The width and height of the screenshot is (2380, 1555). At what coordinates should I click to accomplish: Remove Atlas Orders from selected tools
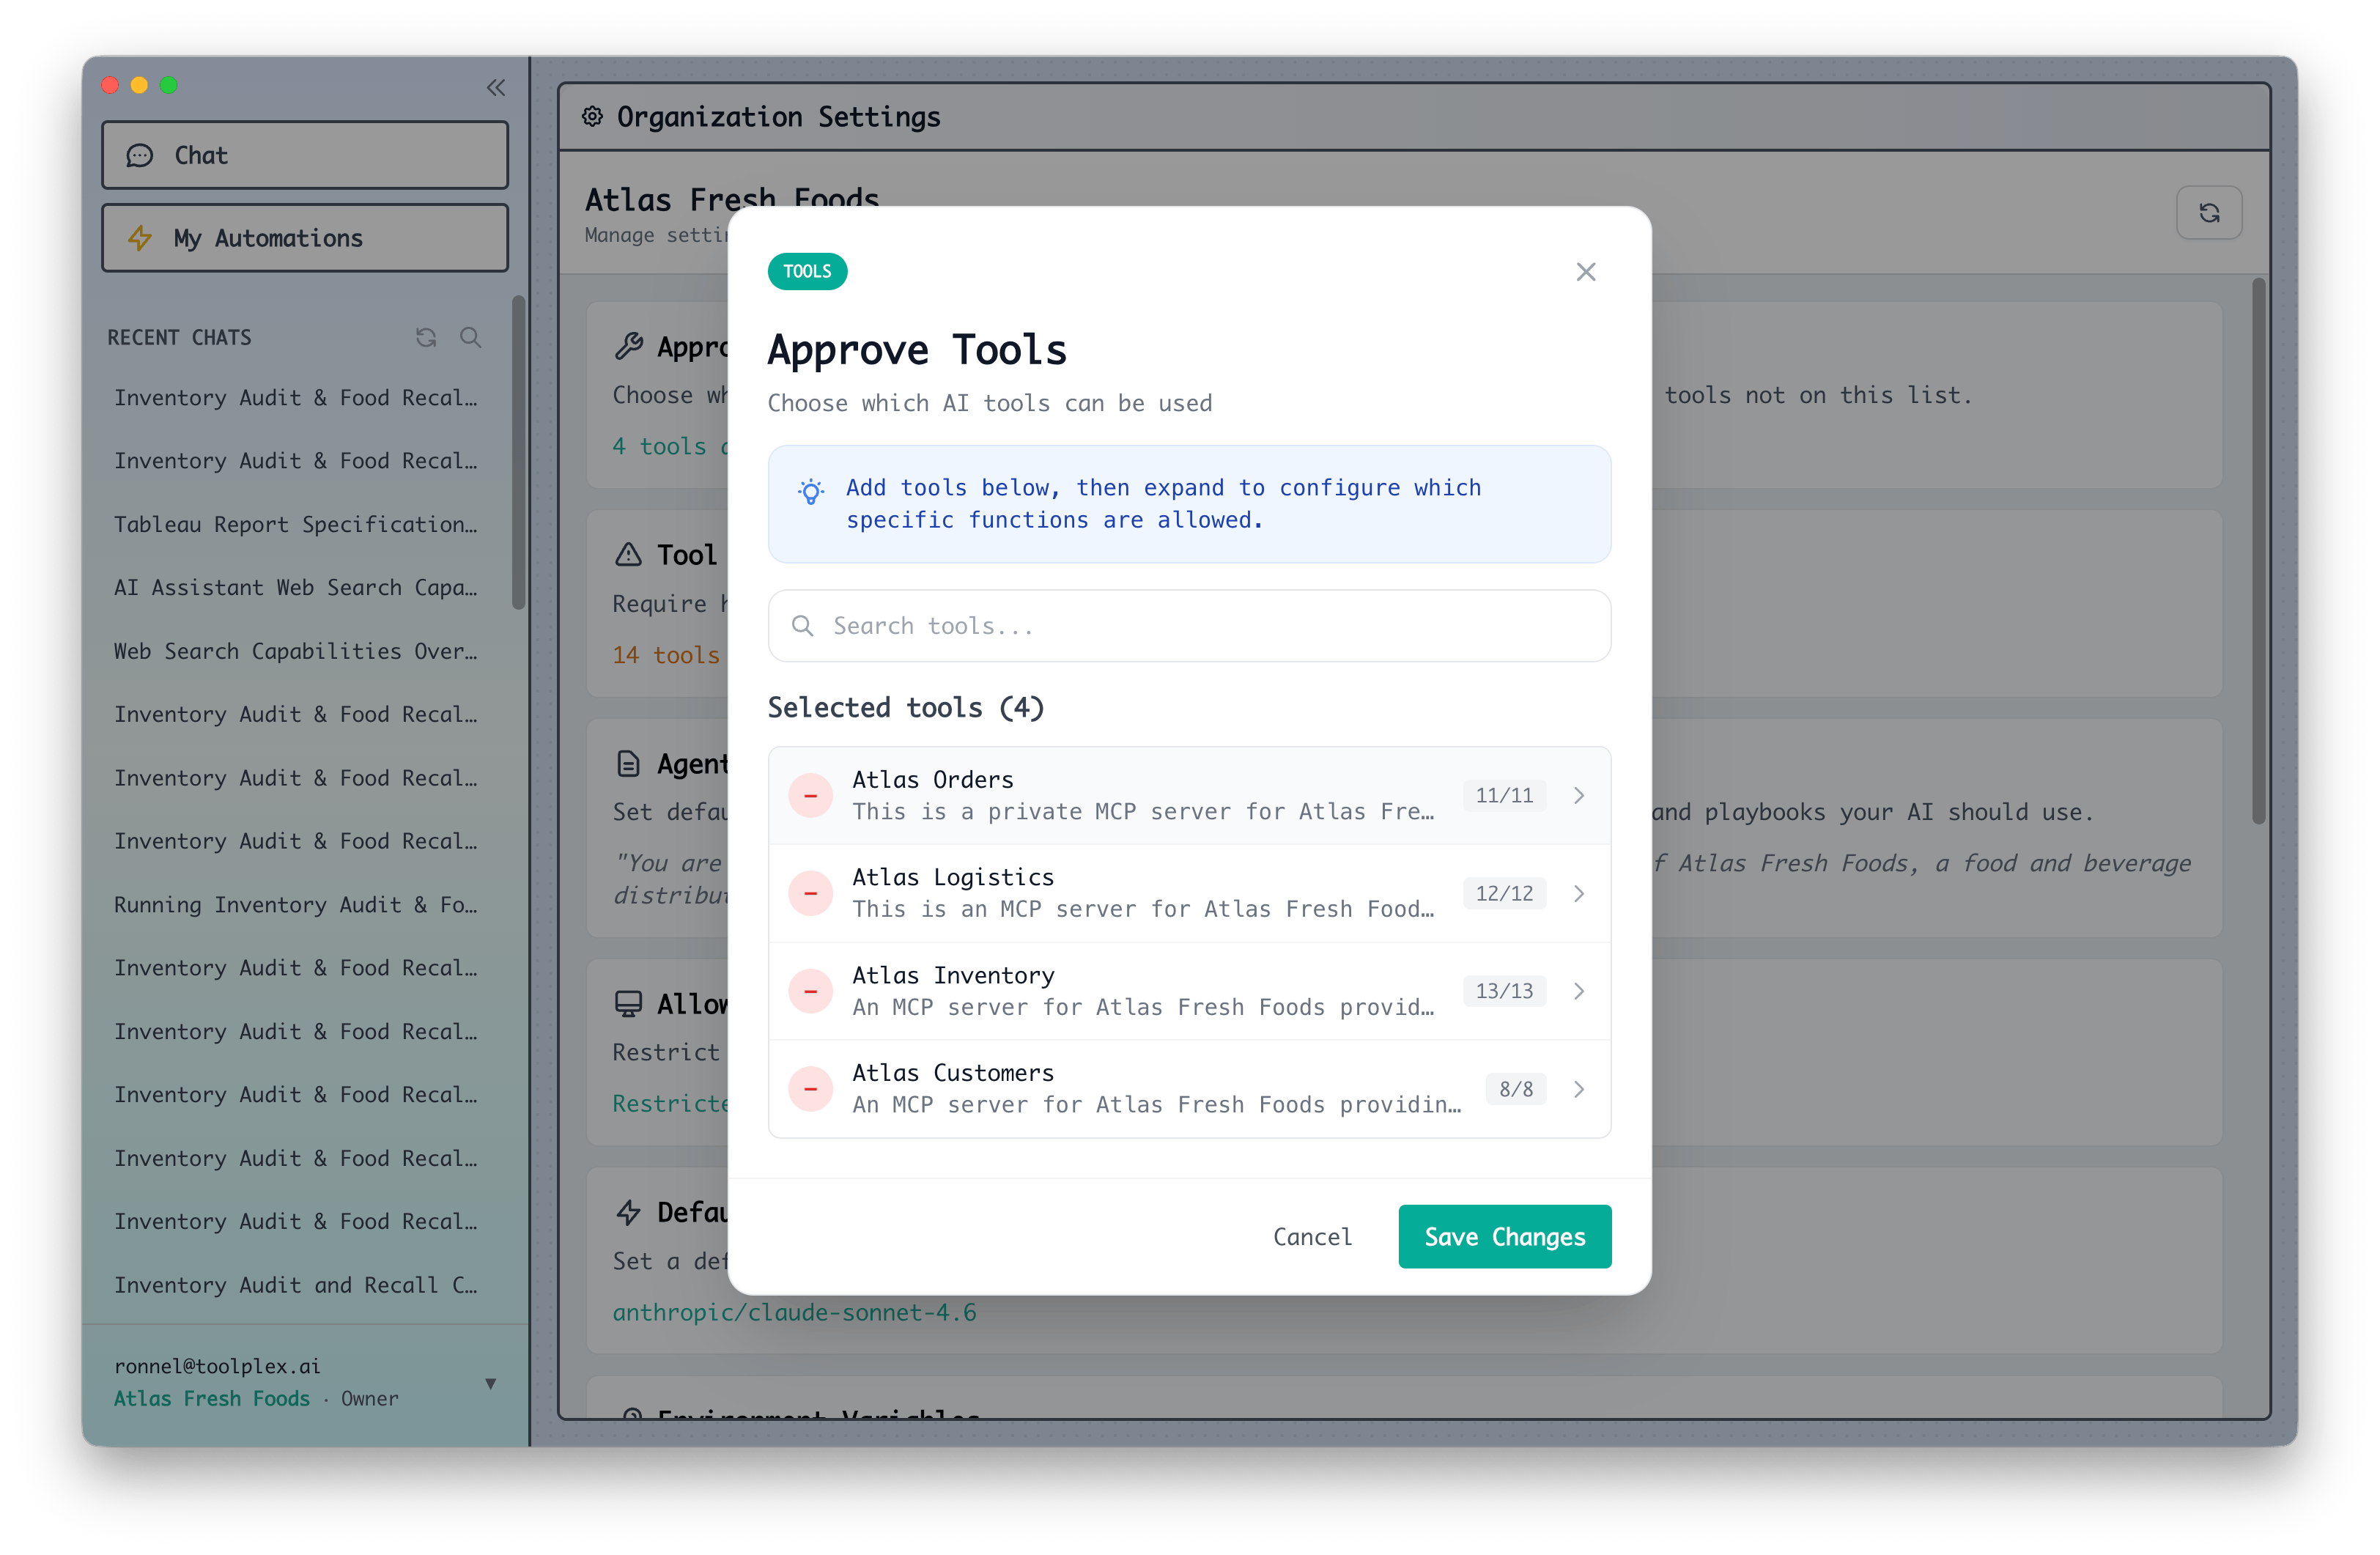(x=811, y=795)
